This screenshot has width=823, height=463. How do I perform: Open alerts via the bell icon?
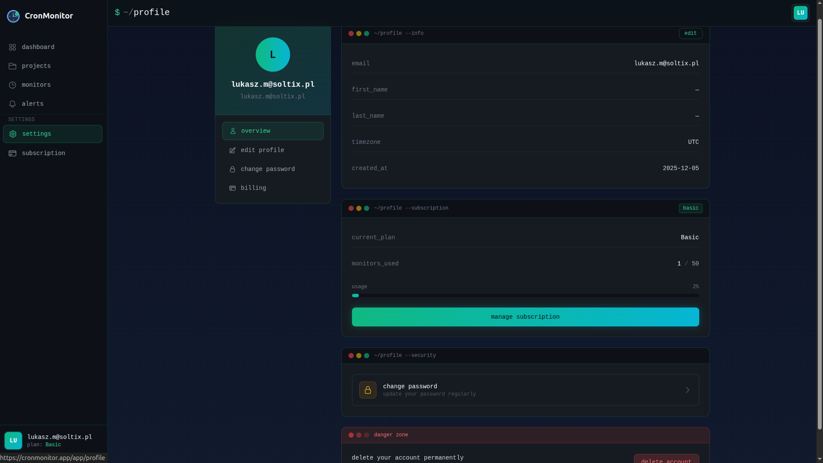pyautogui.click(x=12, y=104)
